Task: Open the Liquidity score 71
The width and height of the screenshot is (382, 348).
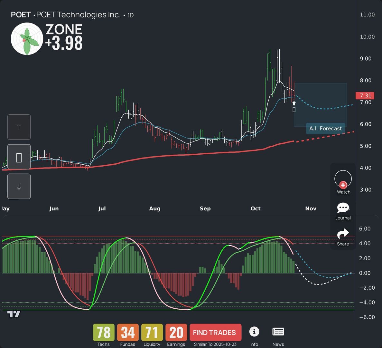Action: tap(152, 333)
